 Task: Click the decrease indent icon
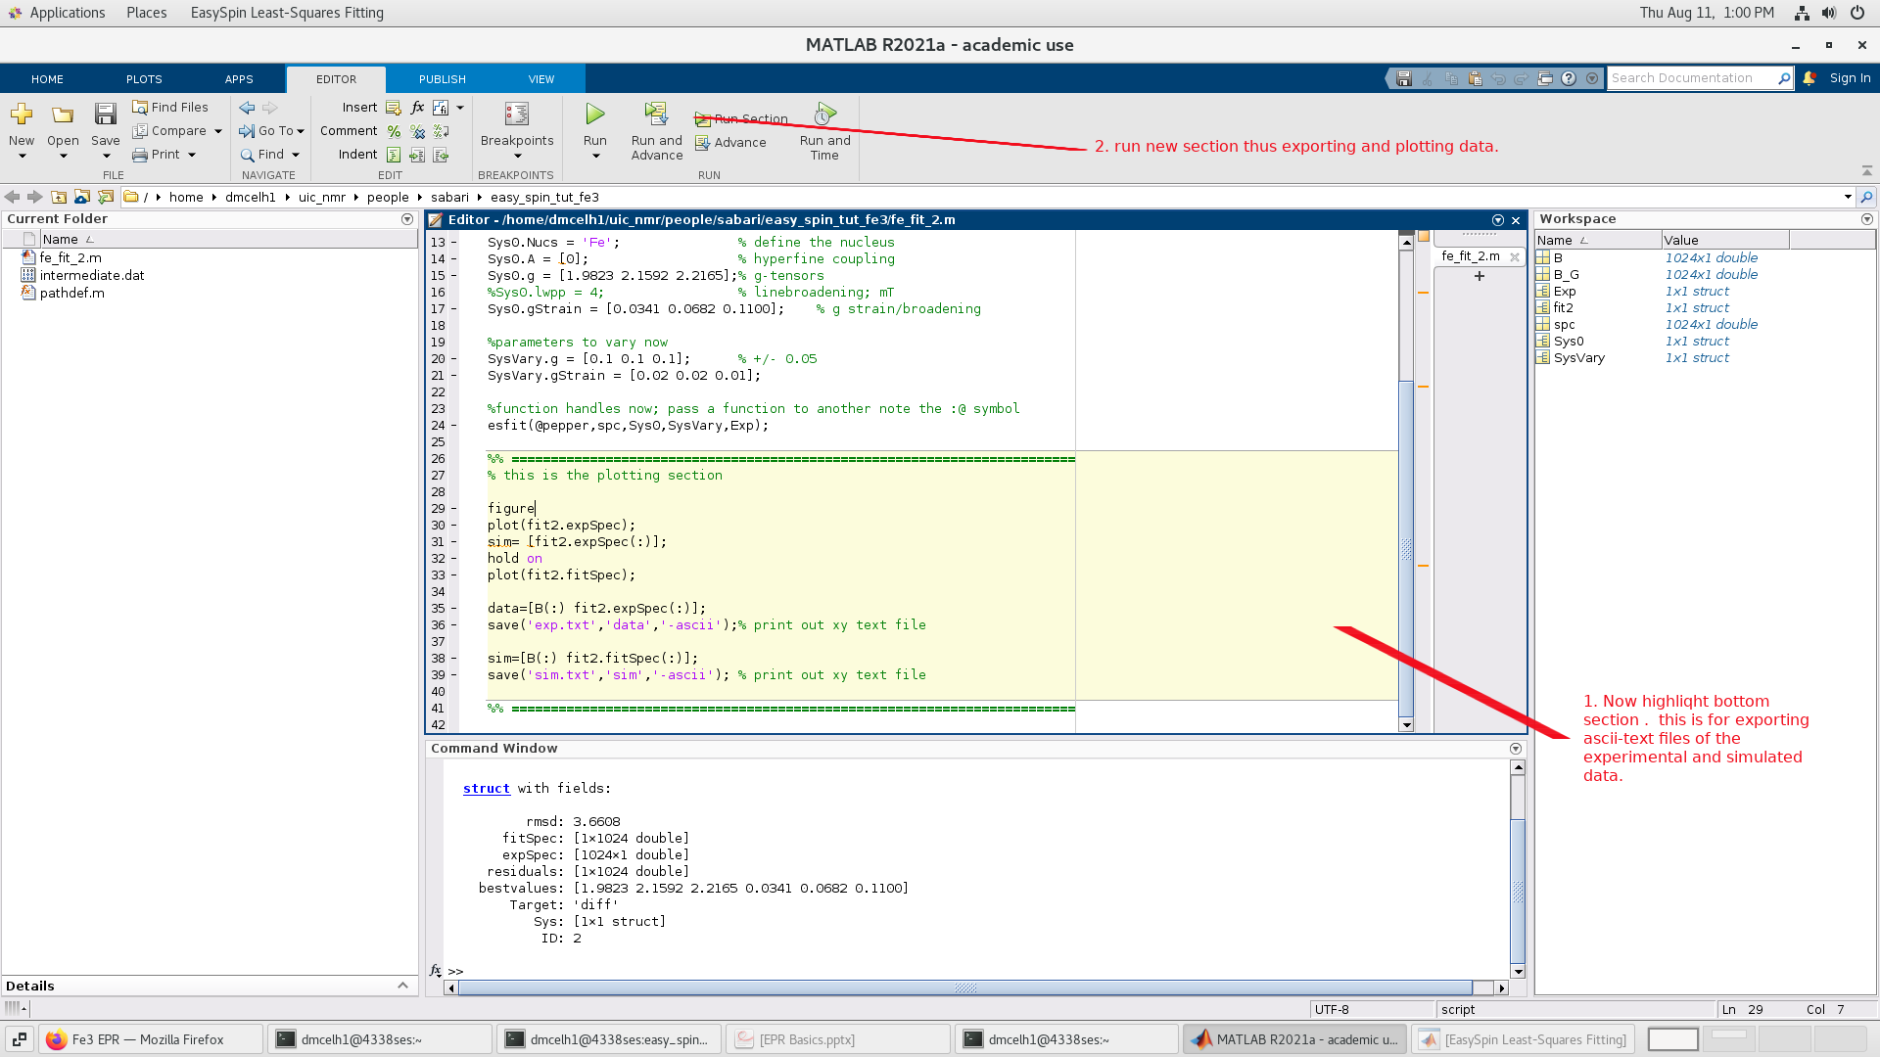point(442,155)
